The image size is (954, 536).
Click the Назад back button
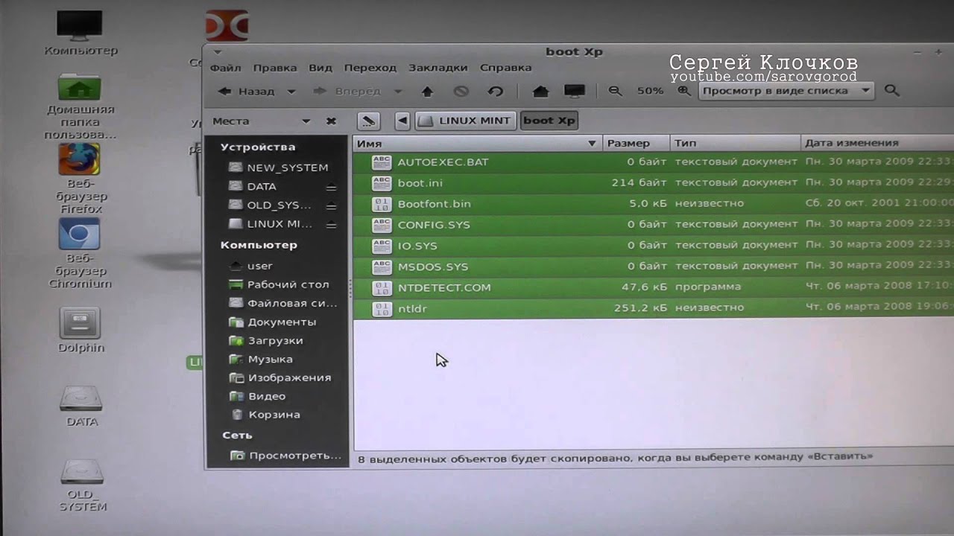coord(247,92)
